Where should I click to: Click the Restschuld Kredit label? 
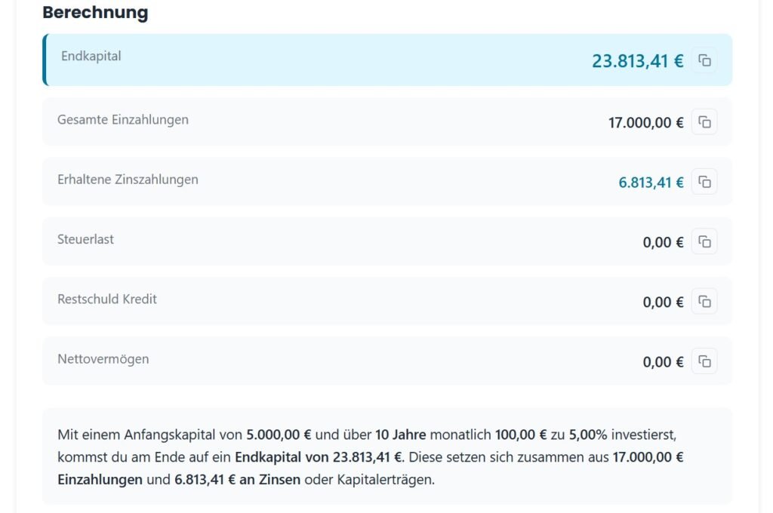(107, 299)
